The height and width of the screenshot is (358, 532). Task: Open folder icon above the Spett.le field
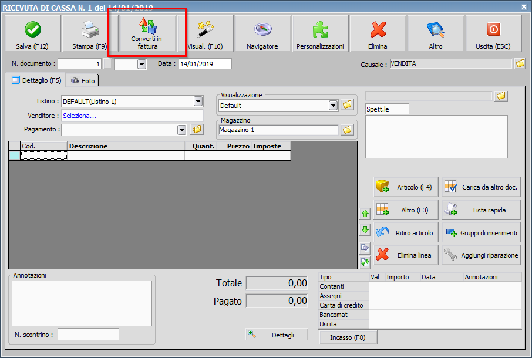[x=501, y=96]
